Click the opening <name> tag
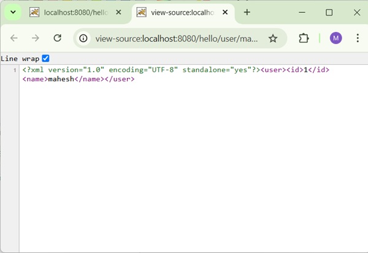The width and height of the screenshot is (368, 253). [35, 79]
